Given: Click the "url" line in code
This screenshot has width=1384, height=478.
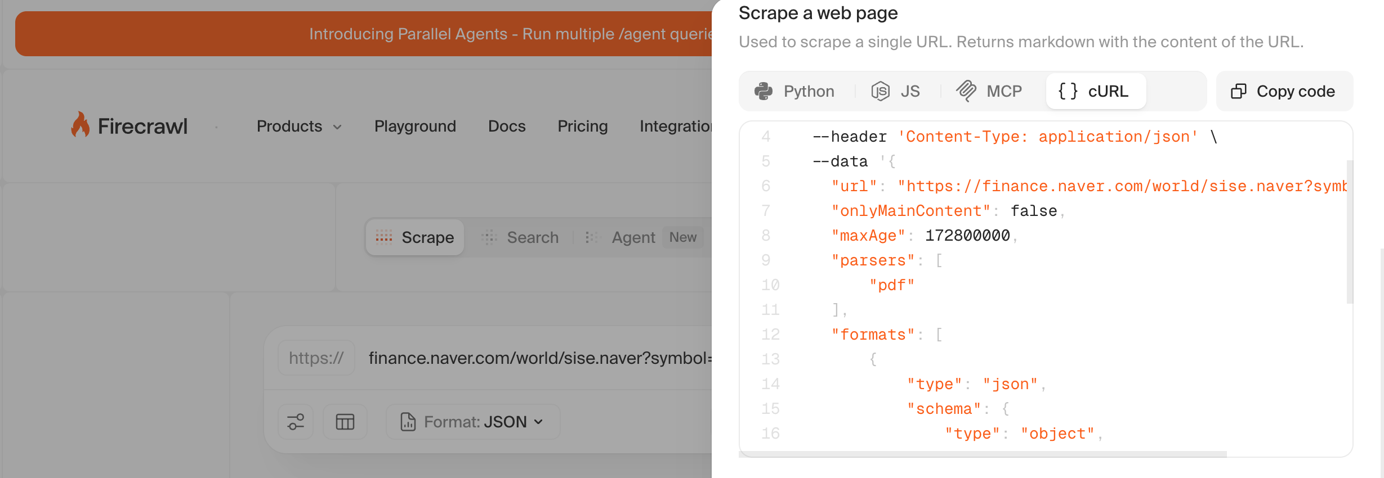Looking at the screenshot, I should pyautogui.click(x=1090, y=186).
